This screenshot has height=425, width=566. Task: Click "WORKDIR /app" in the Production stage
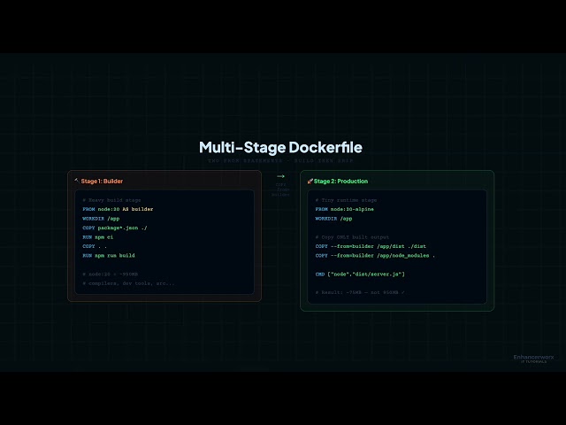click(333, 219)
